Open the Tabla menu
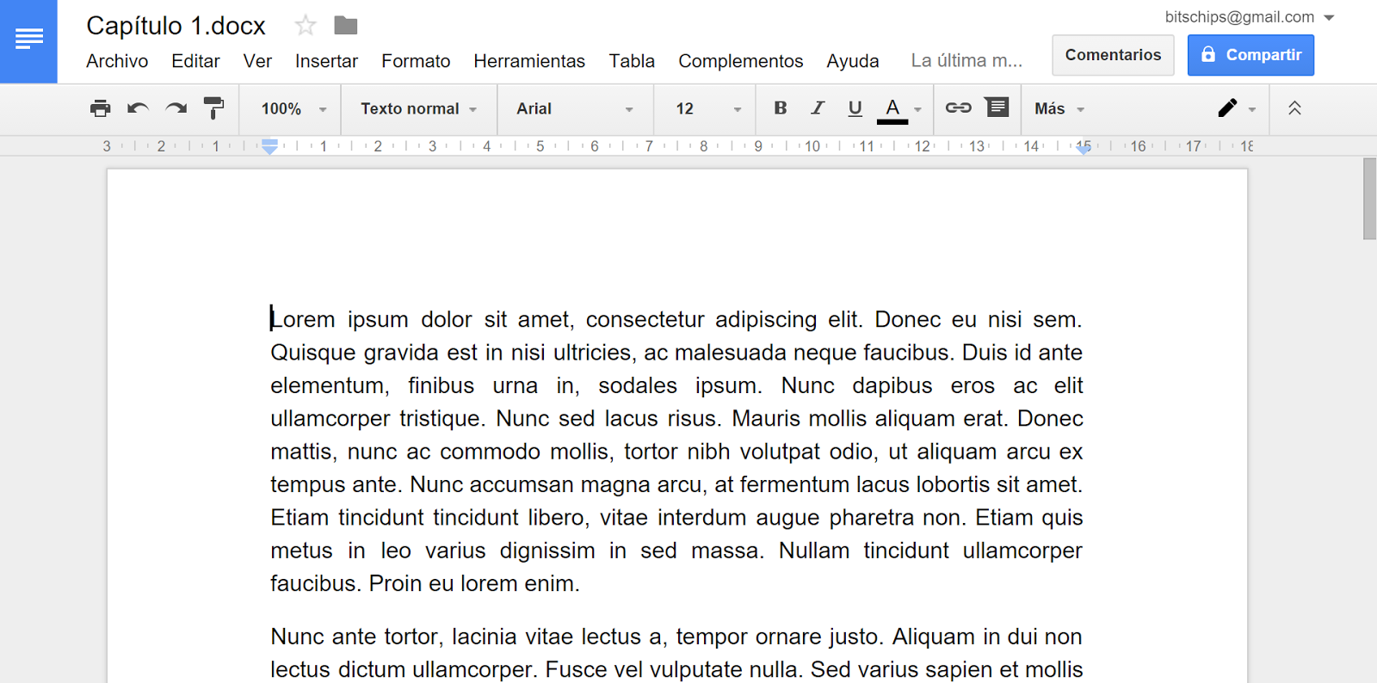The width and height of the screenshot is (1377, 683). tap(632, 61)
